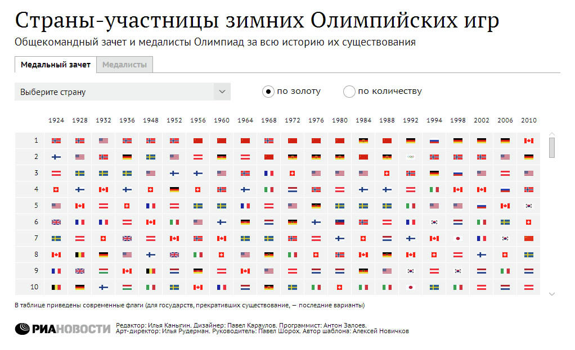Click China's flag at rank 7 for 2010
This screenshot has height=350, width=575.
pos(528,239)
